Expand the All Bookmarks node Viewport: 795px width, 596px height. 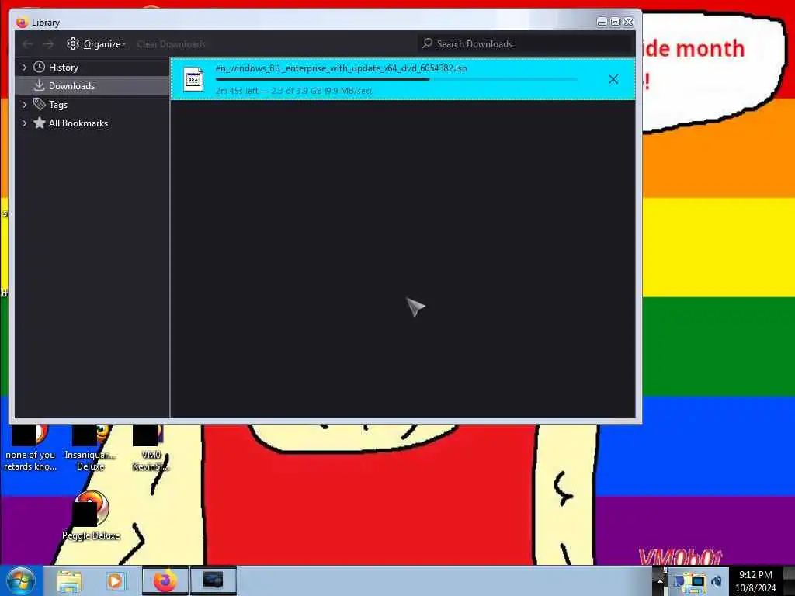24,123
